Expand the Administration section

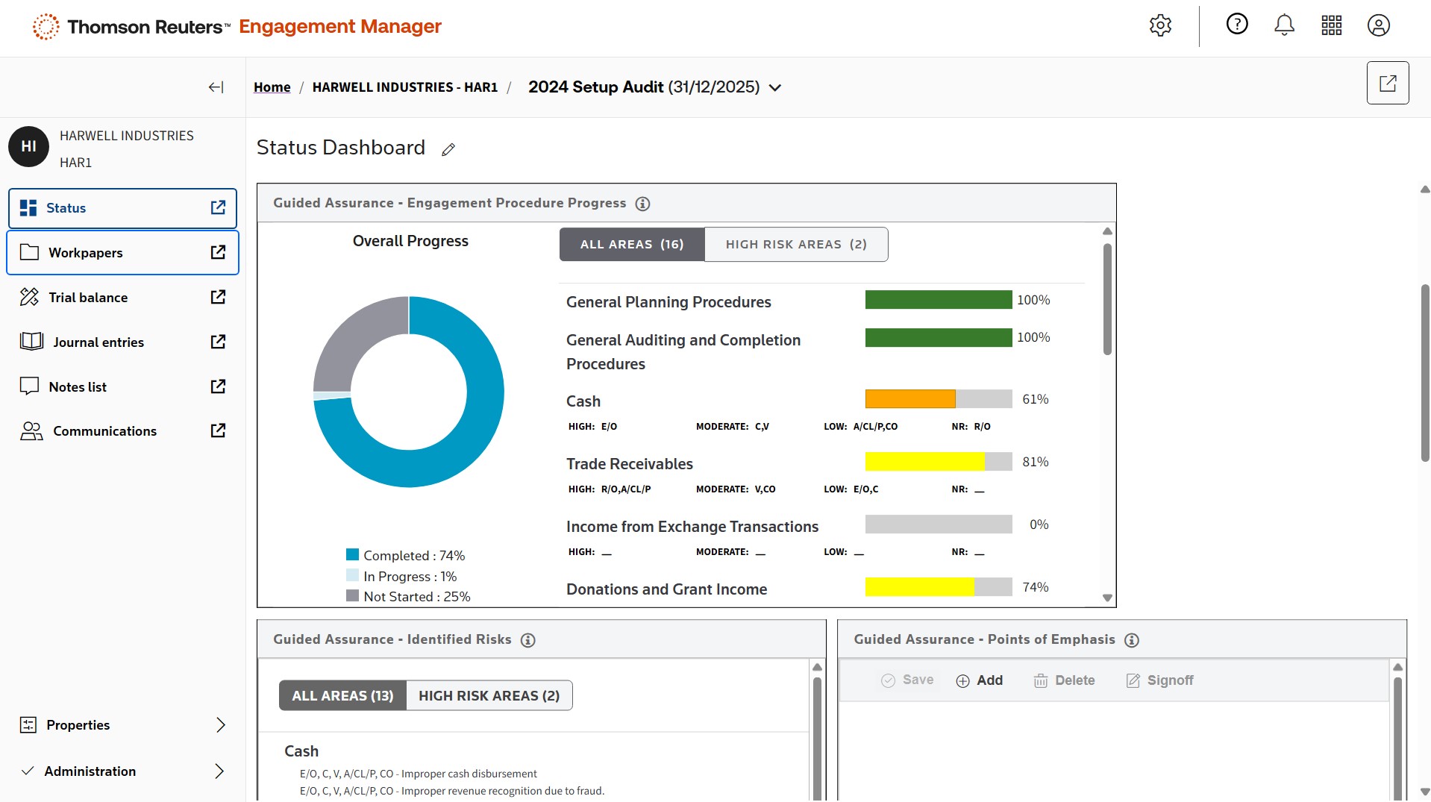(219, 771)
